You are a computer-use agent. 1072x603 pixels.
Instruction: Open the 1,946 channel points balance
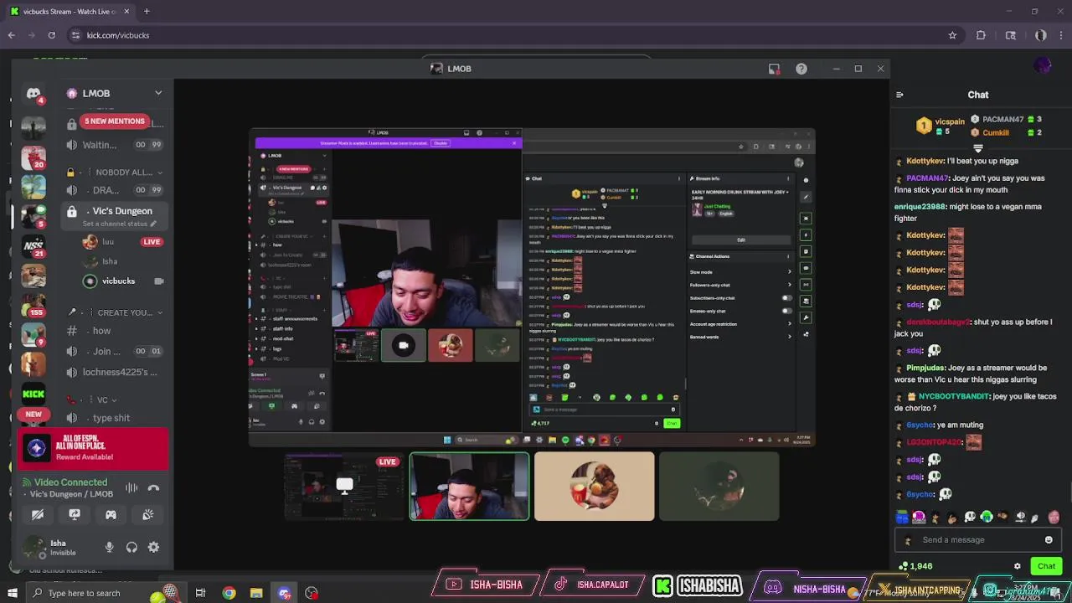pos(915,566)
